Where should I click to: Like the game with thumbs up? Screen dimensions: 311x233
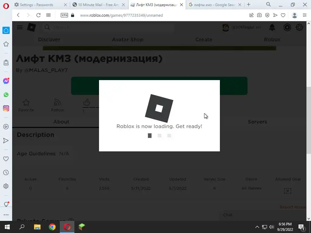87,103
